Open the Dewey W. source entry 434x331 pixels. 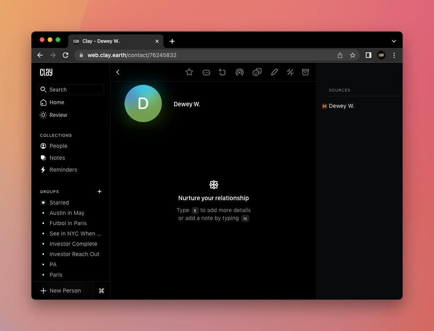(x=341, y=106)
